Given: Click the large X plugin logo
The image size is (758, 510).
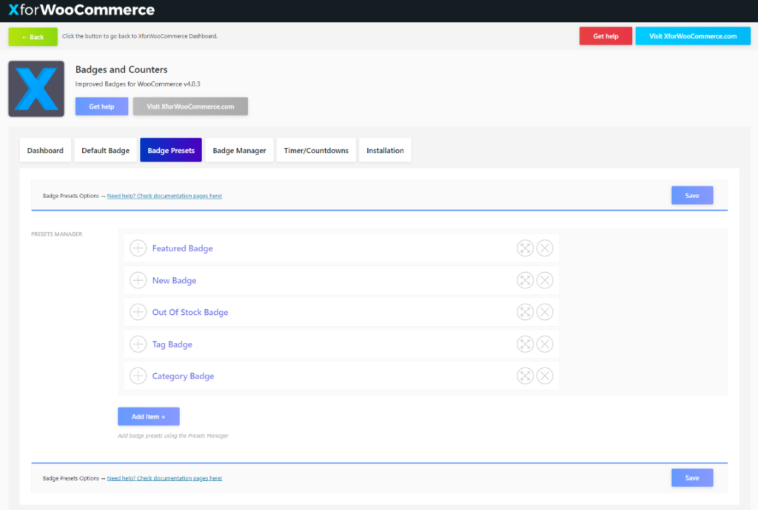Looking at the screenshot, I should pos(36,89).
